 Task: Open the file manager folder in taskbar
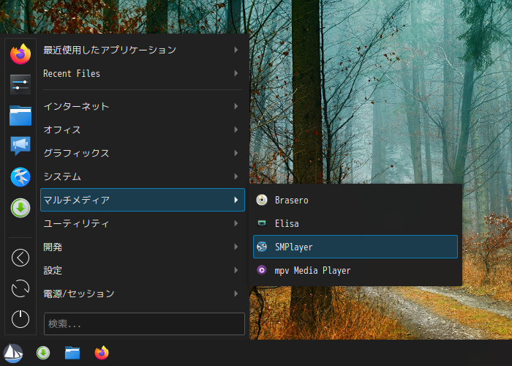[x=72, y=353]
